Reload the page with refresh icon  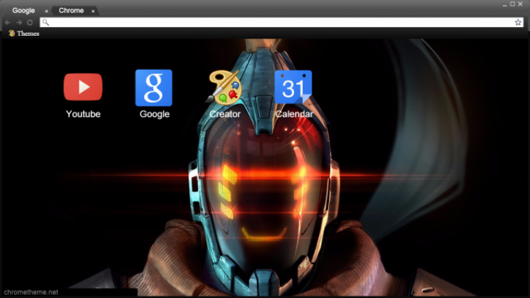30,23
